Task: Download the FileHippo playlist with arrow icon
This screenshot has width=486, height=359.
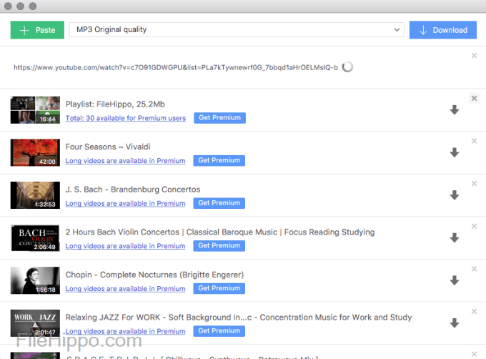Action: coord(455,109)
